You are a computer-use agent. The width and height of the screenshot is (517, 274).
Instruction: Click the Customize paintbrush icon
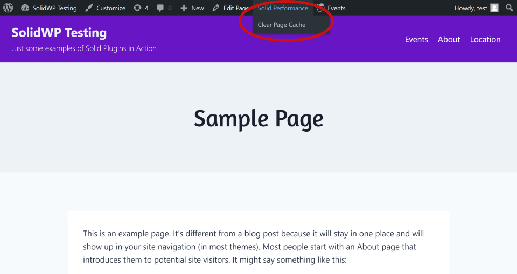[89, 8]
